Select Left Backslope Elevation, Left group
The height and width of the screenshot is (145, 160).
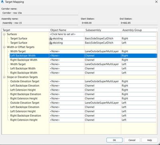(25, 107)
